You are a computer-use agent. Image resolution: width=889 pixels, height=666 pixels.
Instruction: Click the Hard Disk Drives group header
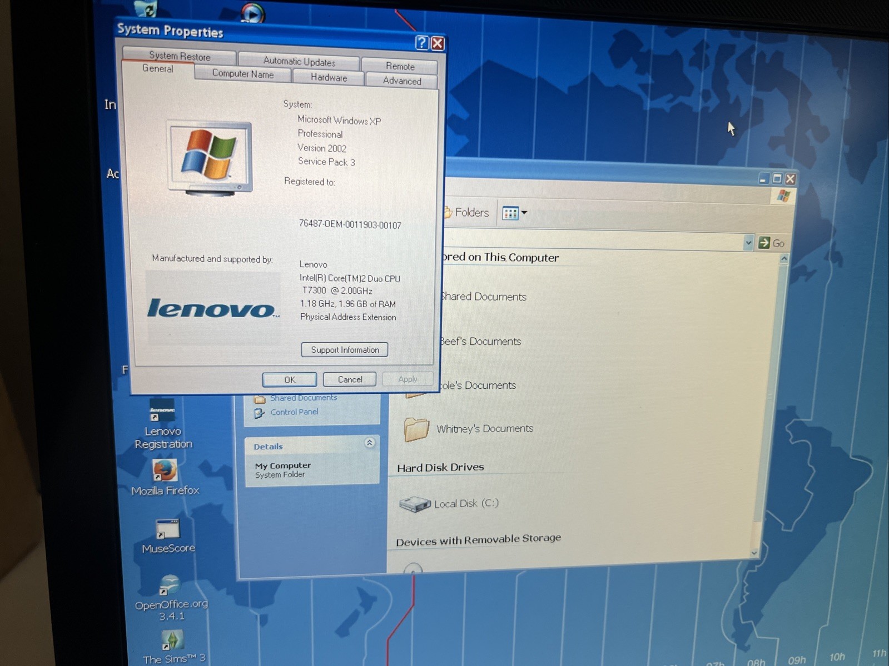point(440,467)
